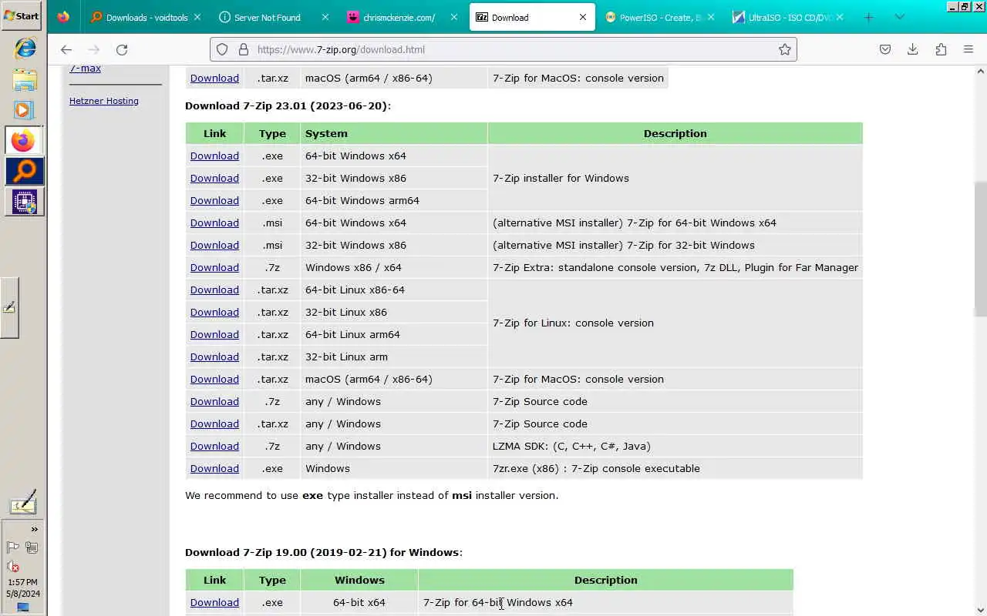Go back with the back arrow
The width and height of the screenshot is (987, 616).
[66, 49]
